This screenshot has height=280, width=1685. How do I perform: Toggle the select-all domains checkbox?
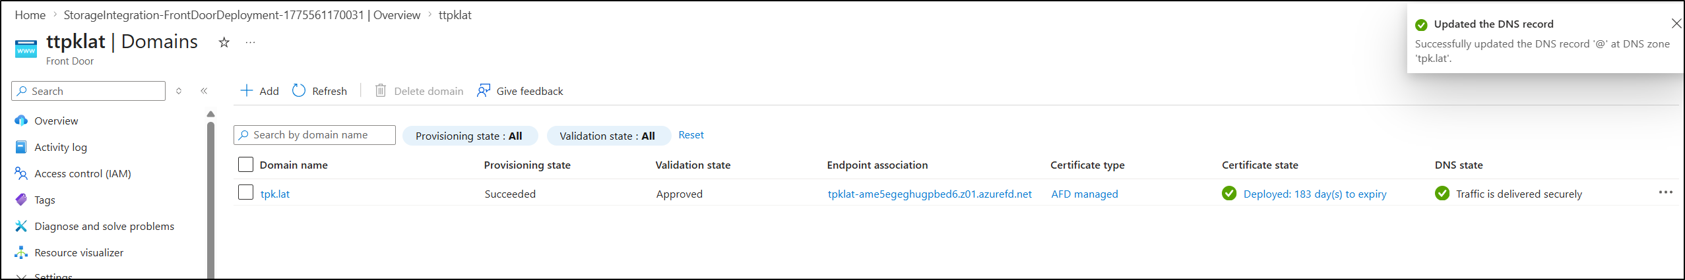(x=245, y=165)
